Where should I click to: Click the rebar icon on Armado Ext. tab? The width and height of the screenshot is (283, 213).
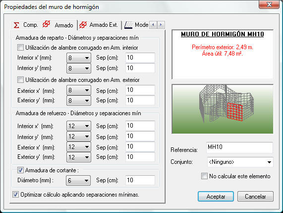click(x=83, y=25)
